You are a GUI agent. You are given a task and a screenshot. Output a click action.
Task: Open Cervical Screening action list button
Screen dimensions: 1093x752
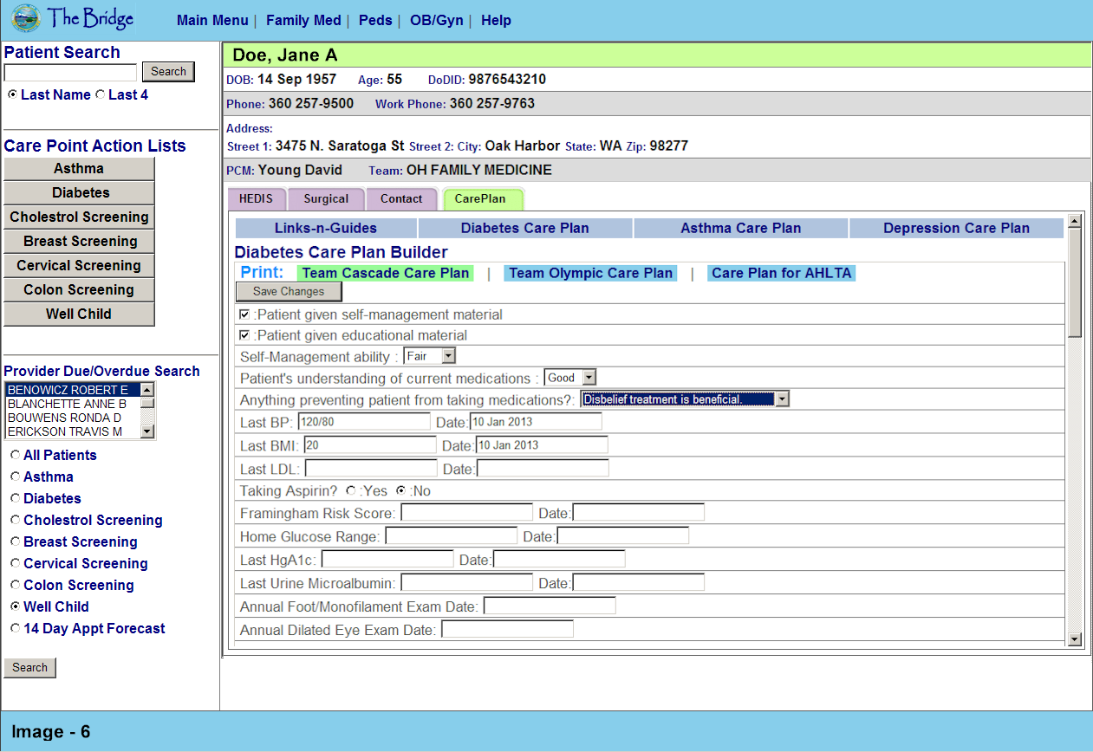(x=79, y=266)
